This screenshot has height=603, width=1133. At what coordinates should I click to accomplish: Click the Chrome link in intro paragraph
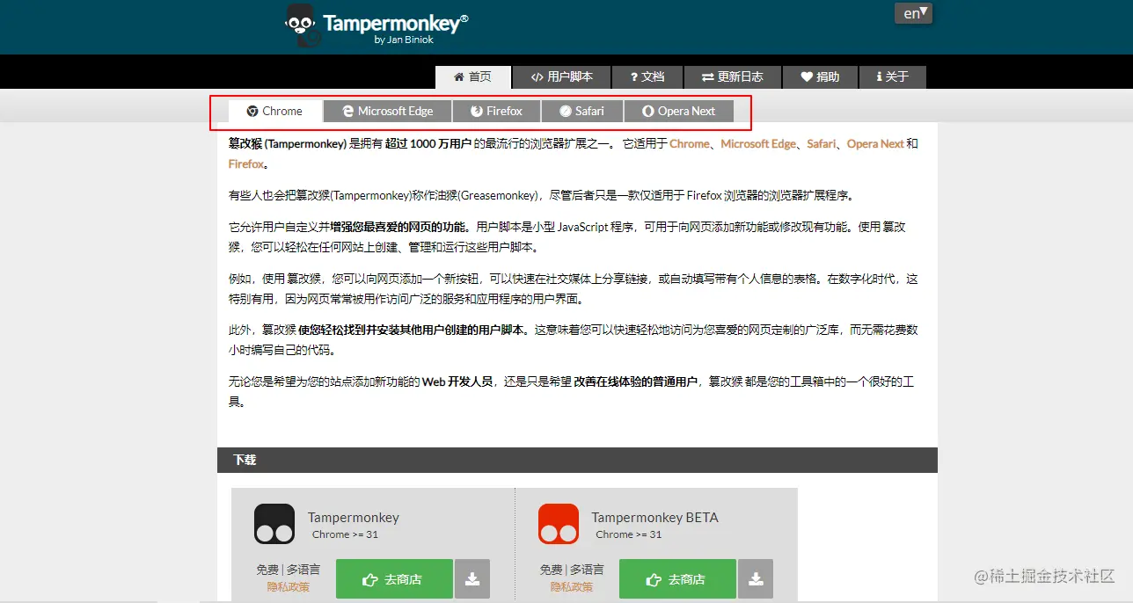(x=689, y=143)
